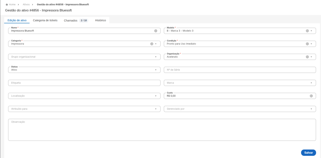
Task: Focus the Etiqueta input field
Action: pyautogui.click(x=84, y=83)
